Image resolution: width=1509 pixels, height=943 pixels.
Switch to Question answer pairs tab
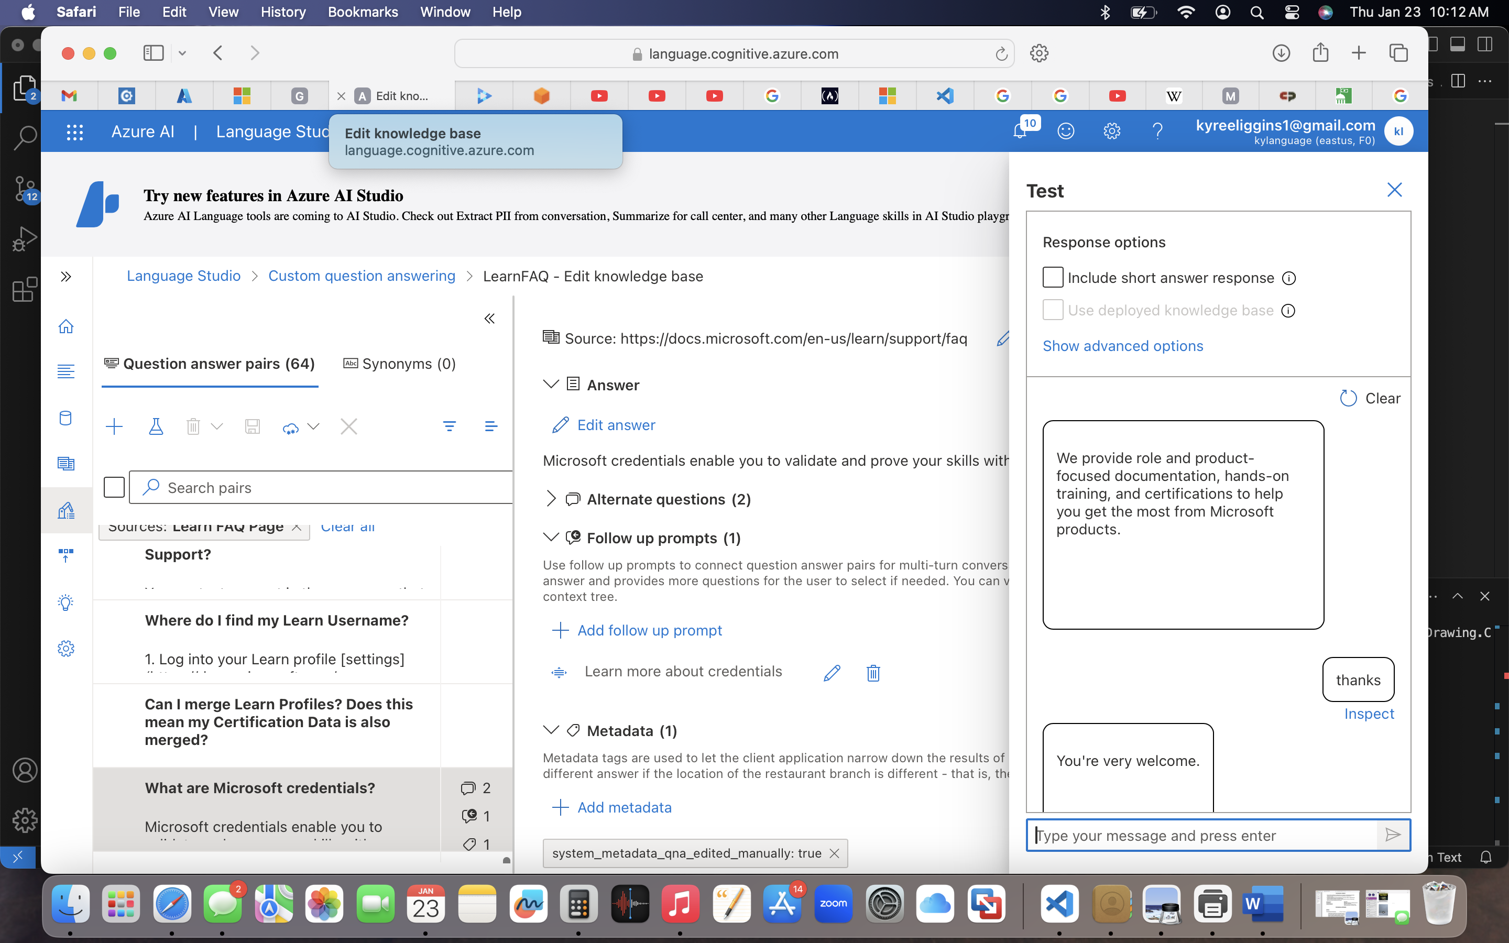210,364
